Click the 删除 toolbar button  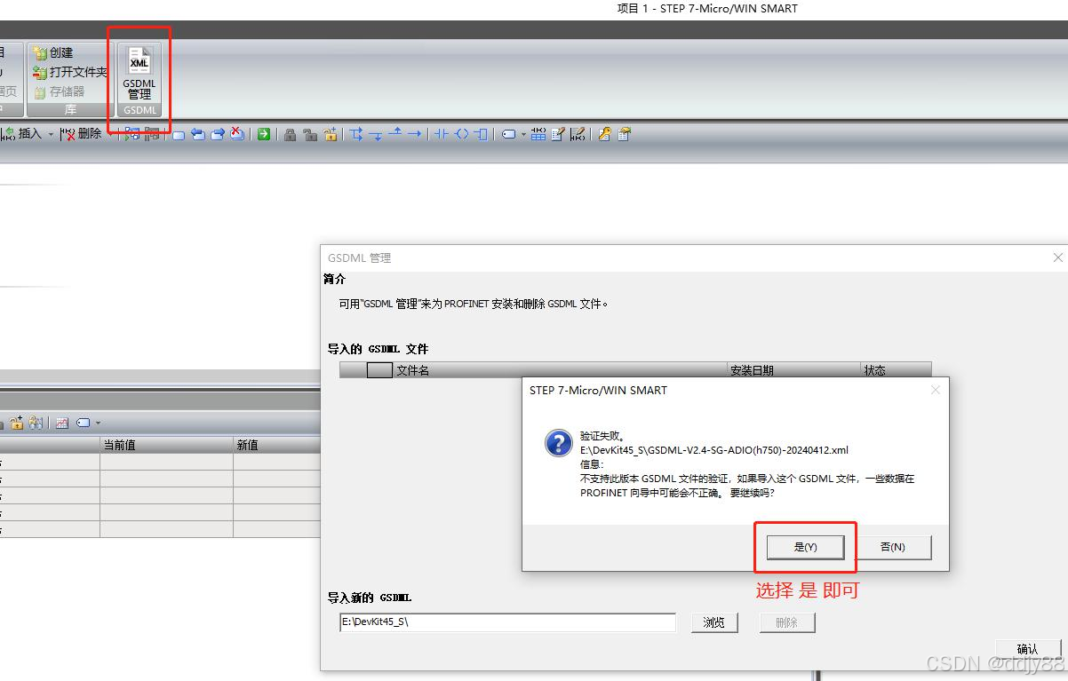click(x=81, y=134)
